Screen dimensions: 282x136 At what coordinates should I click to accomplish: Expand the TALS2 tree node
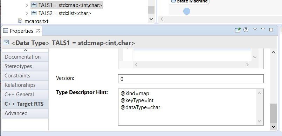pos(27,13)
